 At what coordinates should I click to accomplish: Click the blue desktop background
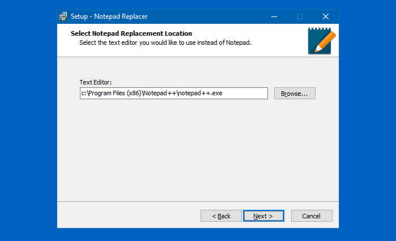pyautogui.click(x=28, y=121)
